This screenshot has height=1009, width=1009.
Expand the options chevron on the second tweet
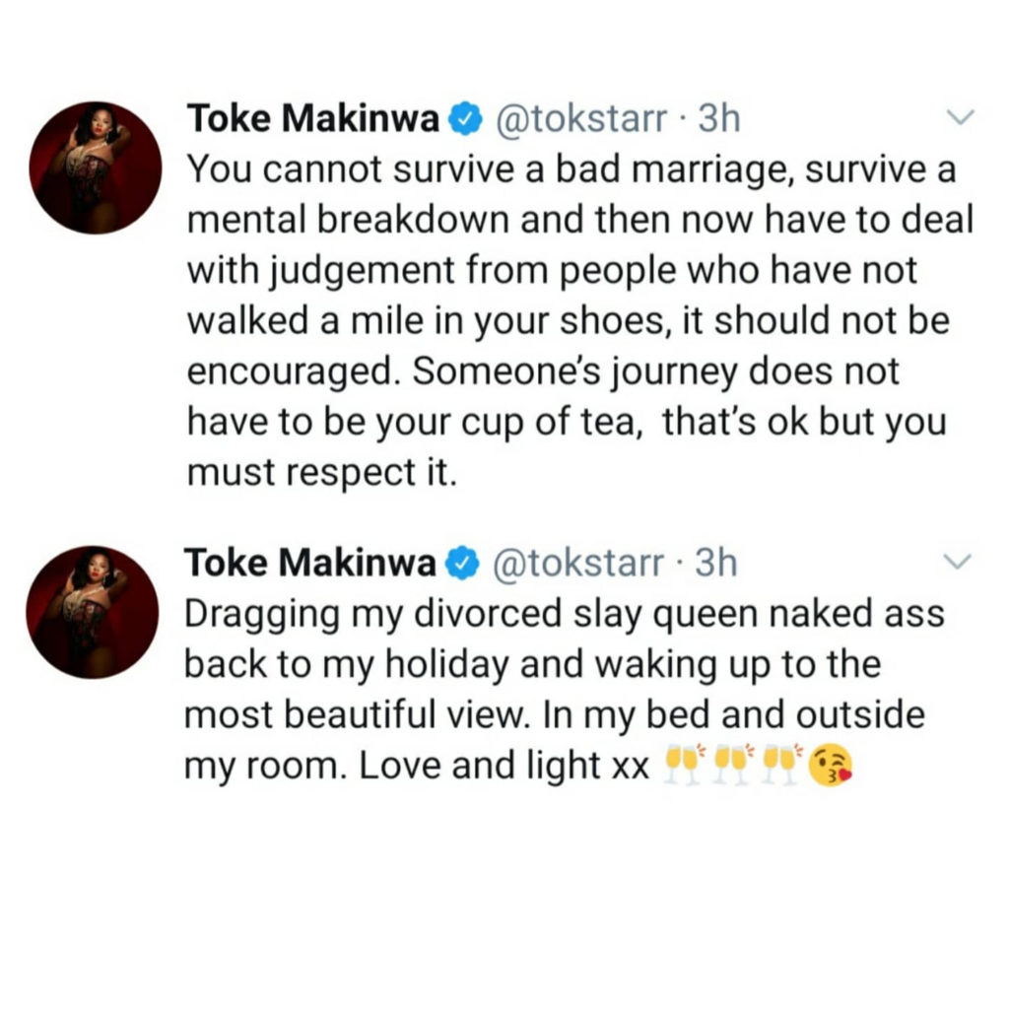click(959, 562)
